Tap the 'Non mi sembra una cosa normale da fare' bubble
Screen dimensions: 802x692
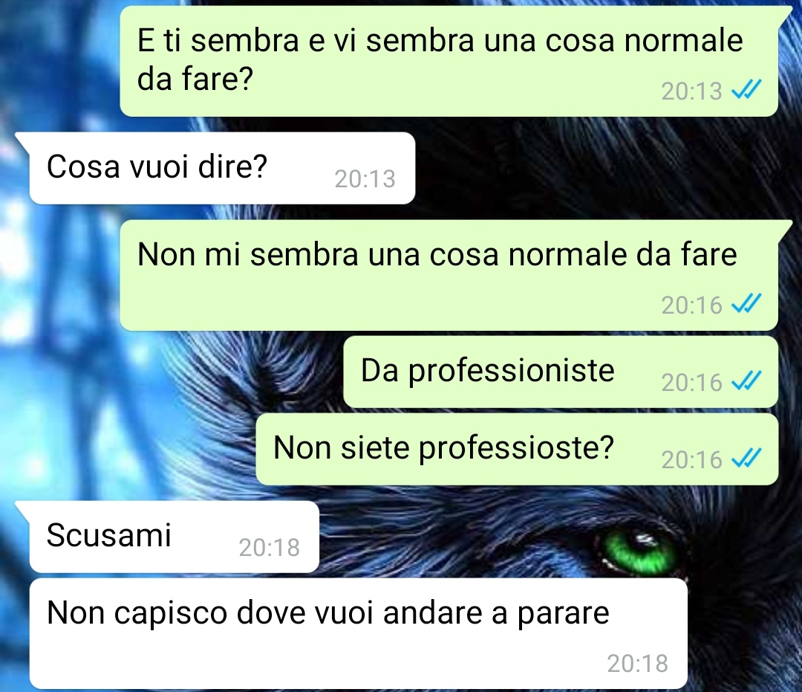449,275
